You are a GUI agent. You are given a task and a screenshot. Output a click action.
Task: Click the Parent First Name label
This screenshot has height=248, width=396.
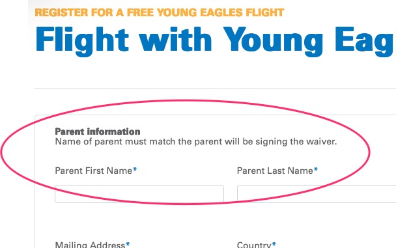93,171
